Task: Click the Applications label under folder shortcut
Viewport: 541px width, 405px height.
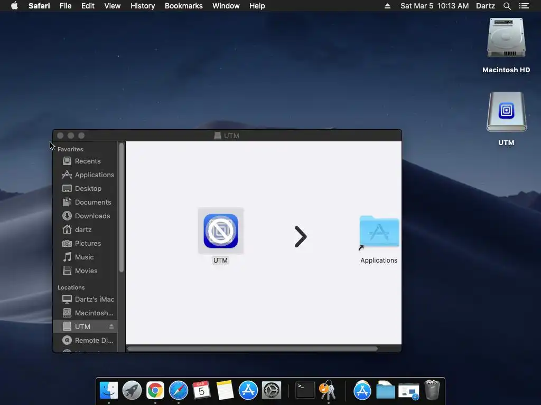Action: tap(379, 261)
